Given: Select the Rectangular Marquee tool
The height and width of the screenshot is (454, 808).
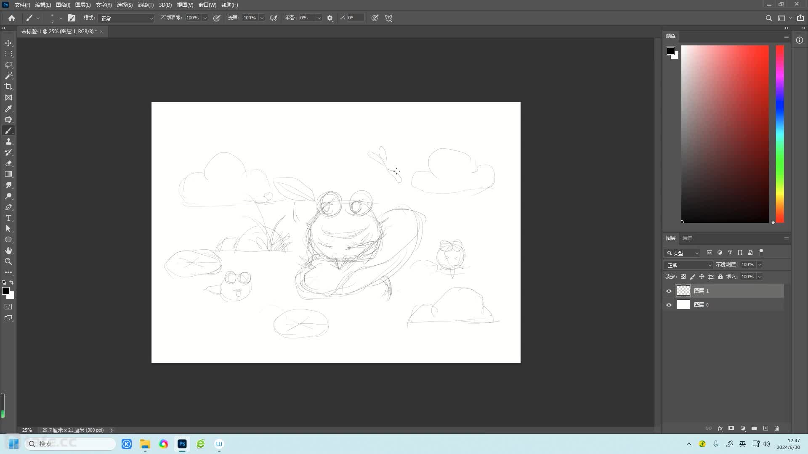Looking at the screenshot, I should tap(8, 54).
